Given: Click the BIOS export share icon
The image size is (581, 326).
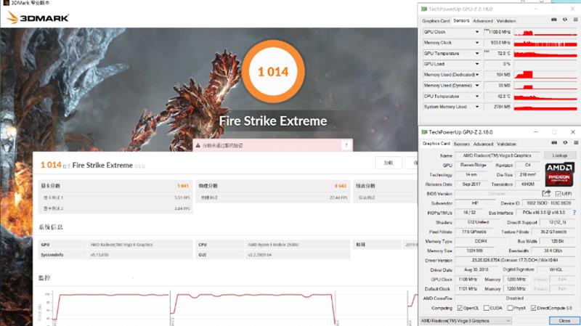Looking at the screenshot, I should click(546, 194).
